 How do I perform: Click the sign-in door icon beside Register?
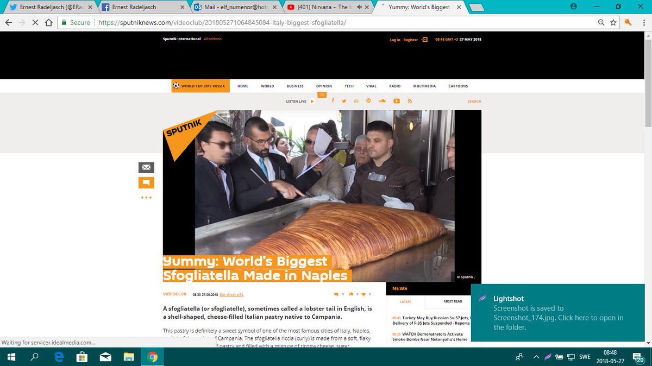tap(424, 39)
